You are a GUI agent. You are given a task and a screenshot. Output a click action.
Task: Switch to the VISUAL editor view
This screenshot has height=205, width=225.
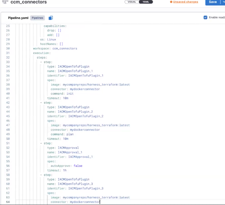(x=132, y=2)
